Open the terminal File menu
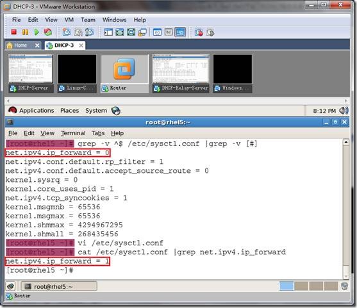 (x=13, y=133)
